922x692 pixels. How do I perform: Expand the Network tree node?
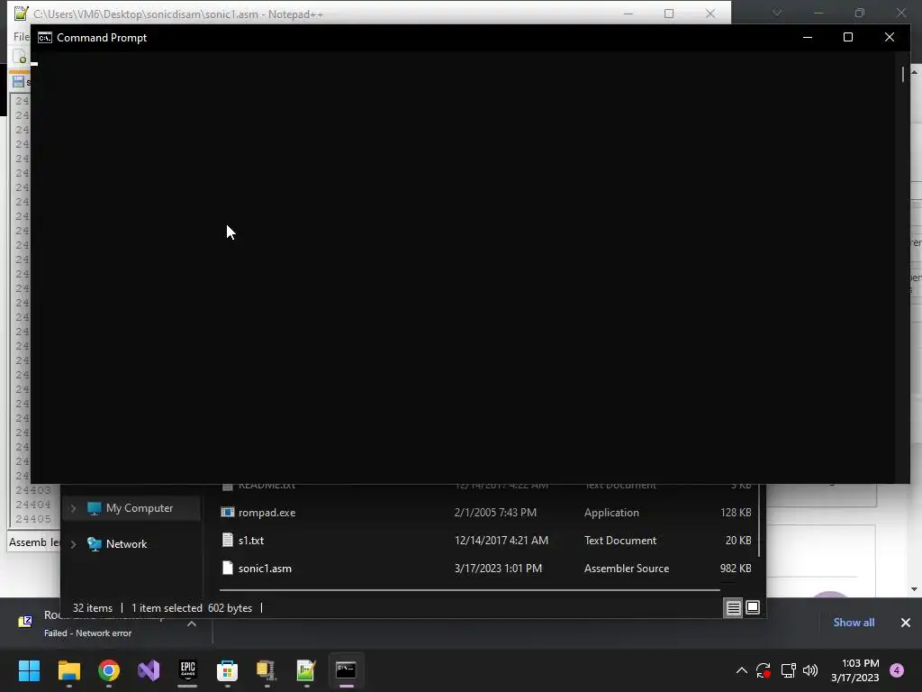74,544
